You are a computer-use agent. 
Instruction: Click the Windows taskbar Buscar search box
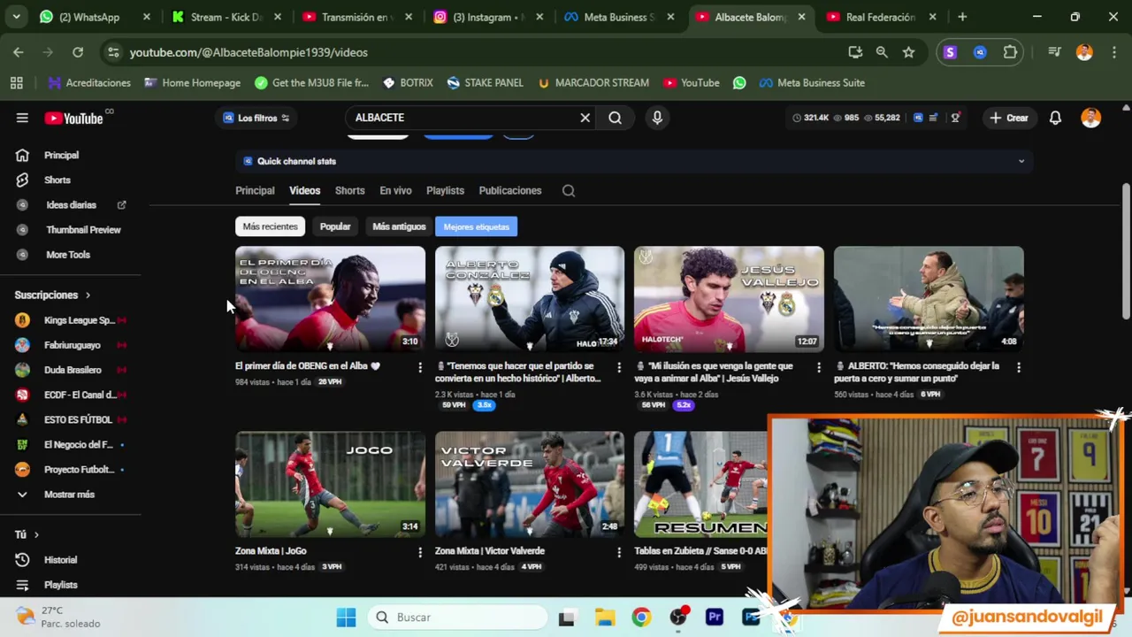pyautogui.click(x=458, y=617)
